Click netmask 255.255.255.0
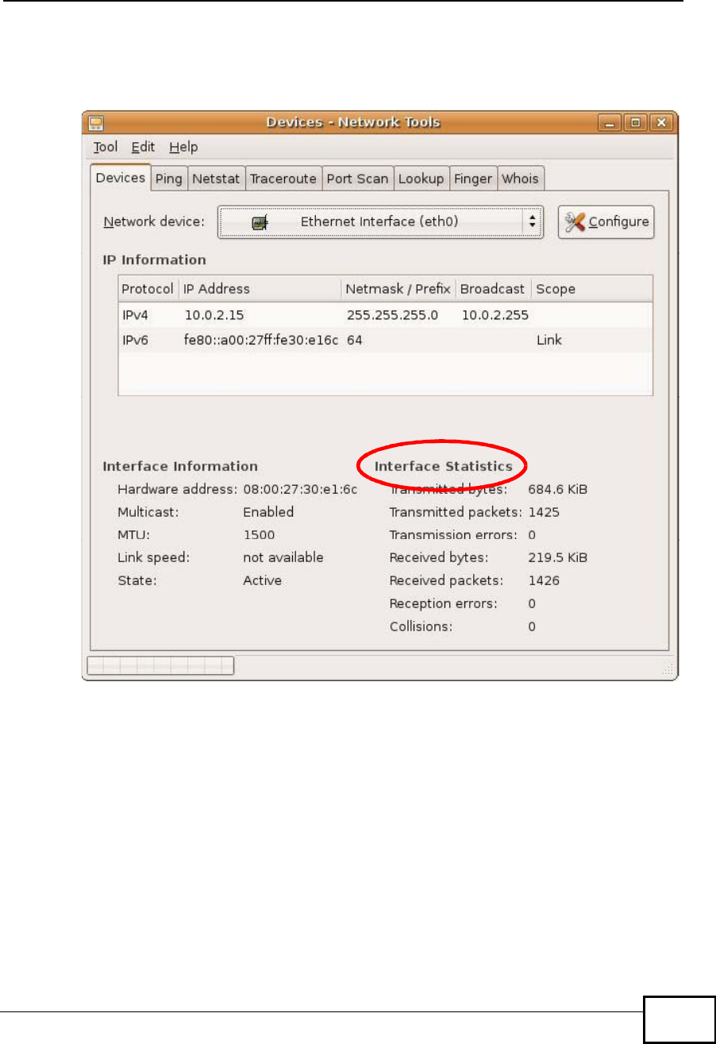This screenshot has height=1044, width=716. [x=392, y=314]
